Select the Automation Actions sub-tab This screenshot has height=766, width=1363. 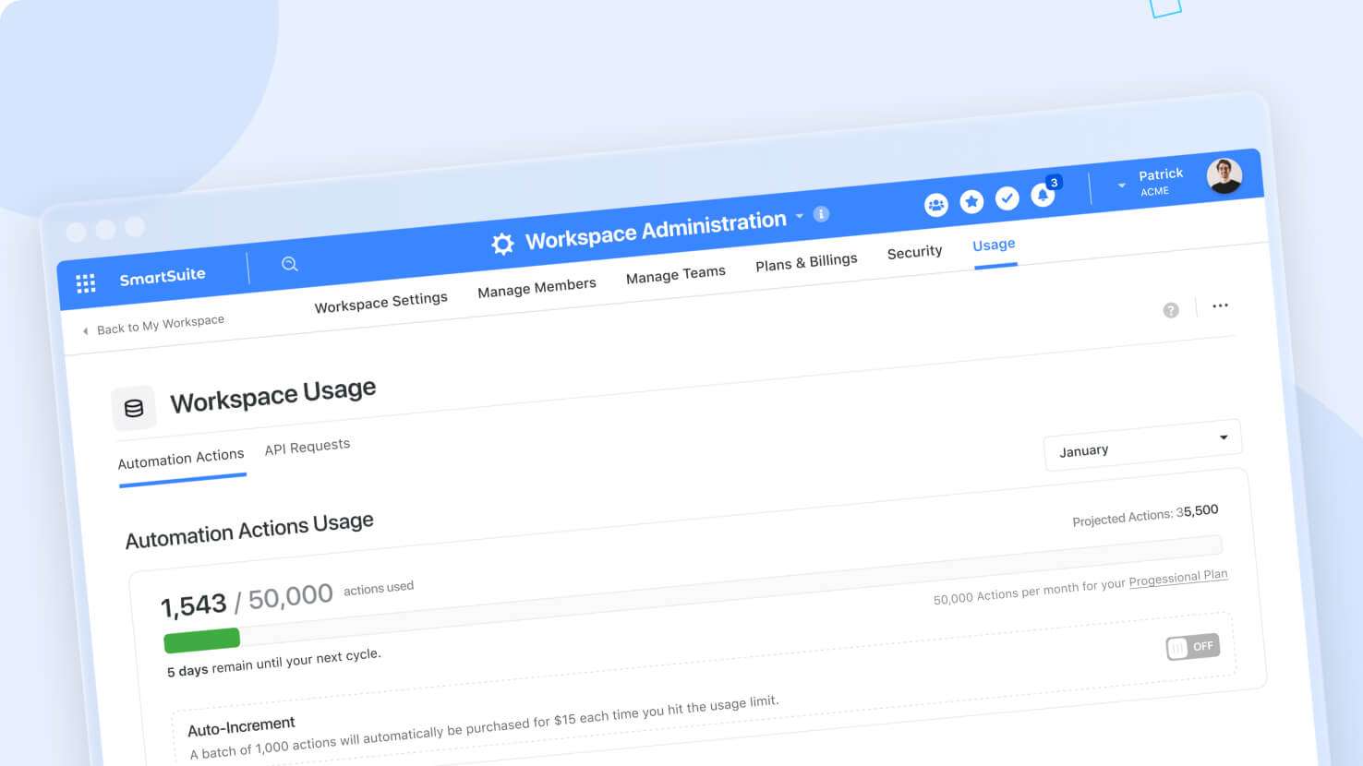point(181,458)
